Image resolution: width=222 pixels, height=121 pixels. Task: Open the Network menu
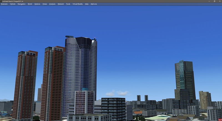61,4
